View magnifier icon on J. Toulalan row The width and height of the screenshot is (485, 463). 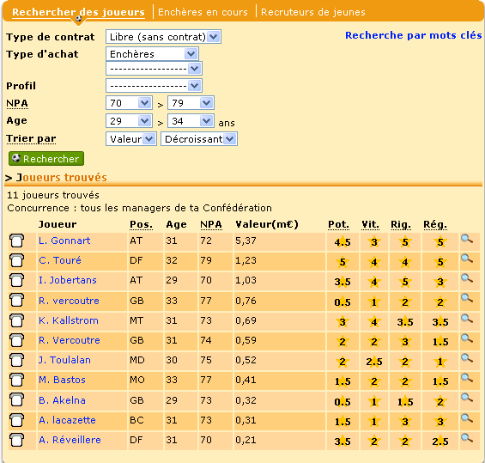point(467,358)
